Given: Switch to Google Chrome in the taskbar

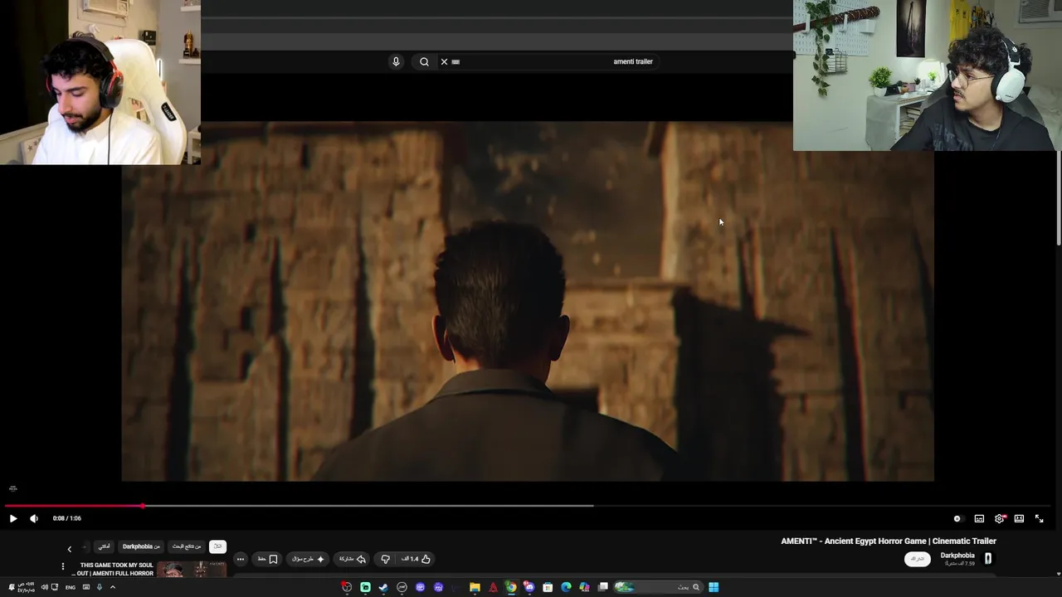Looking at the screenshot, I should point(511,587).
